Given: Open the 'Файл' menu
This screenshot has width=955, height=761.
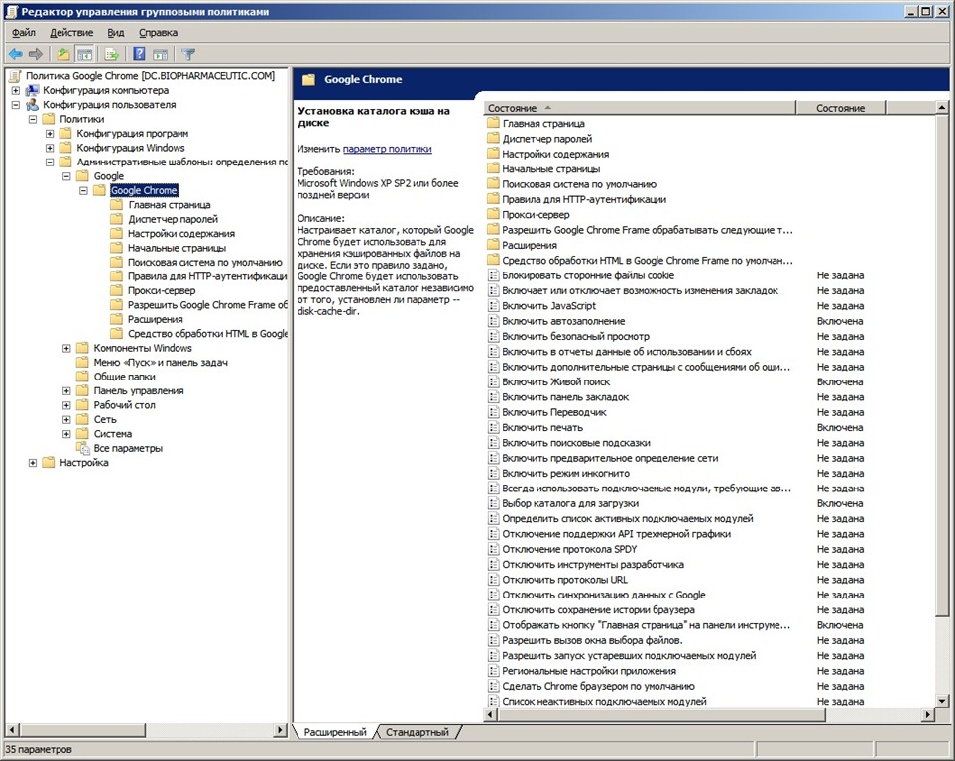Looking at the screenshot, I should click(x=24, y=33).
